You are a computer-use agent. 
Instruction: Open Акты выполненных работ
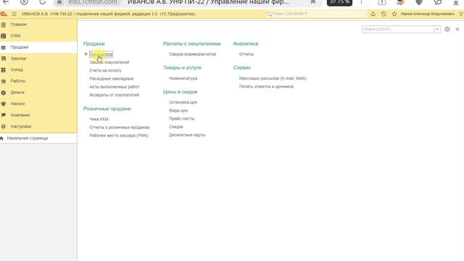click(115, 87)
